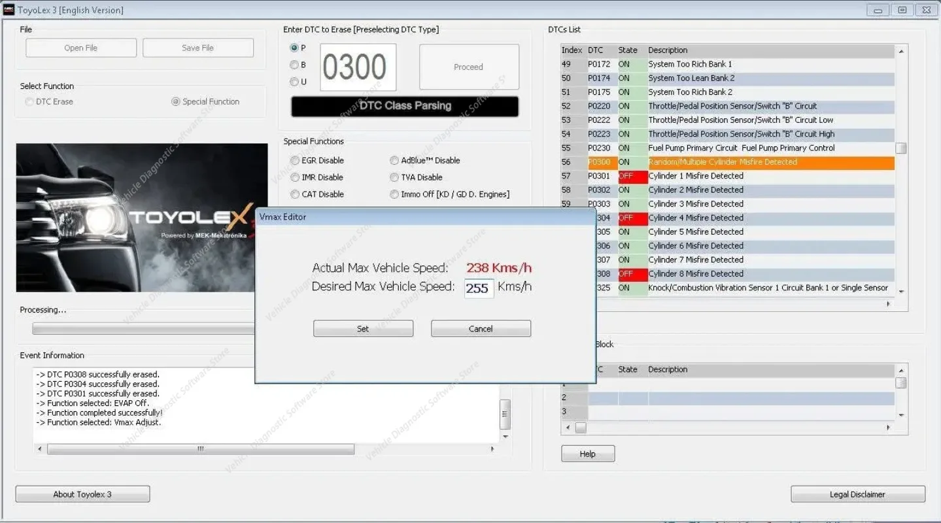Open the Legal Disclaimer
Viewport: 941px width, 523px height.
(858, 494)
